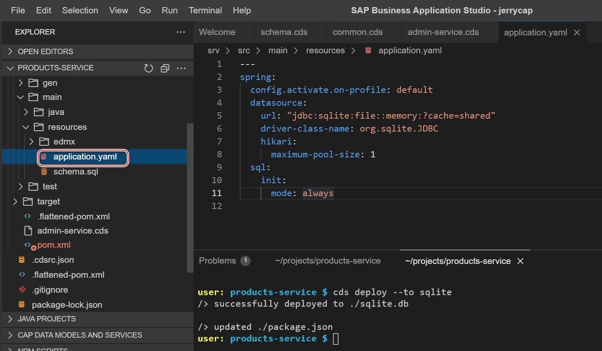Click srv in the breadcrumb path
This screenshot has width=602, height=351.
[214, 50]
